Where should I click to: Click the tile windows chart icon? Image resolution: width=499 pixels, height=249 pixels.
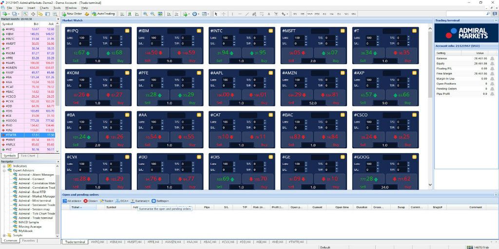point(160,14)
